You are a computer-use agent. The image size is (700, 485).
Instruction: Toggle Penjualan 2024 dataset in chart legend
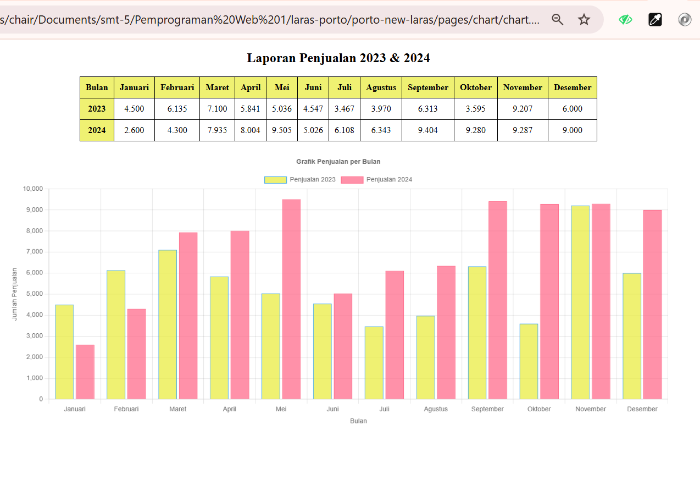coord(389,180)
